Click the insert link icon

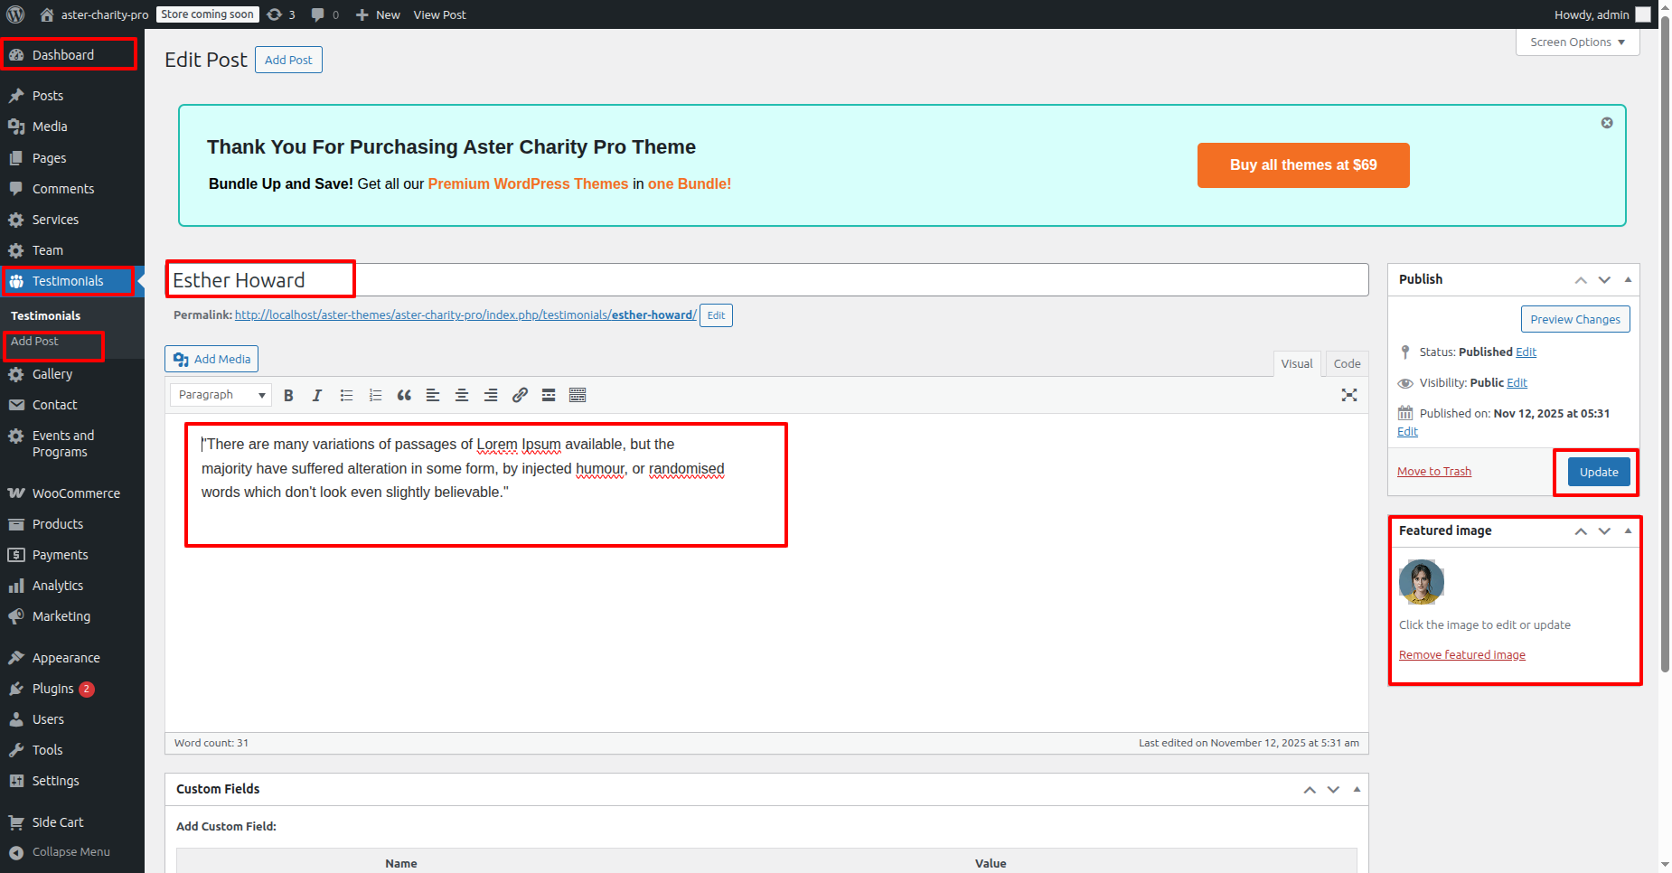coord(520,395)
